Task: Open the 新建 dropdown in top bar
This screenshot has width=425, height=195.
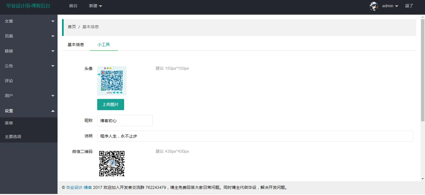Action: (95, 6)
